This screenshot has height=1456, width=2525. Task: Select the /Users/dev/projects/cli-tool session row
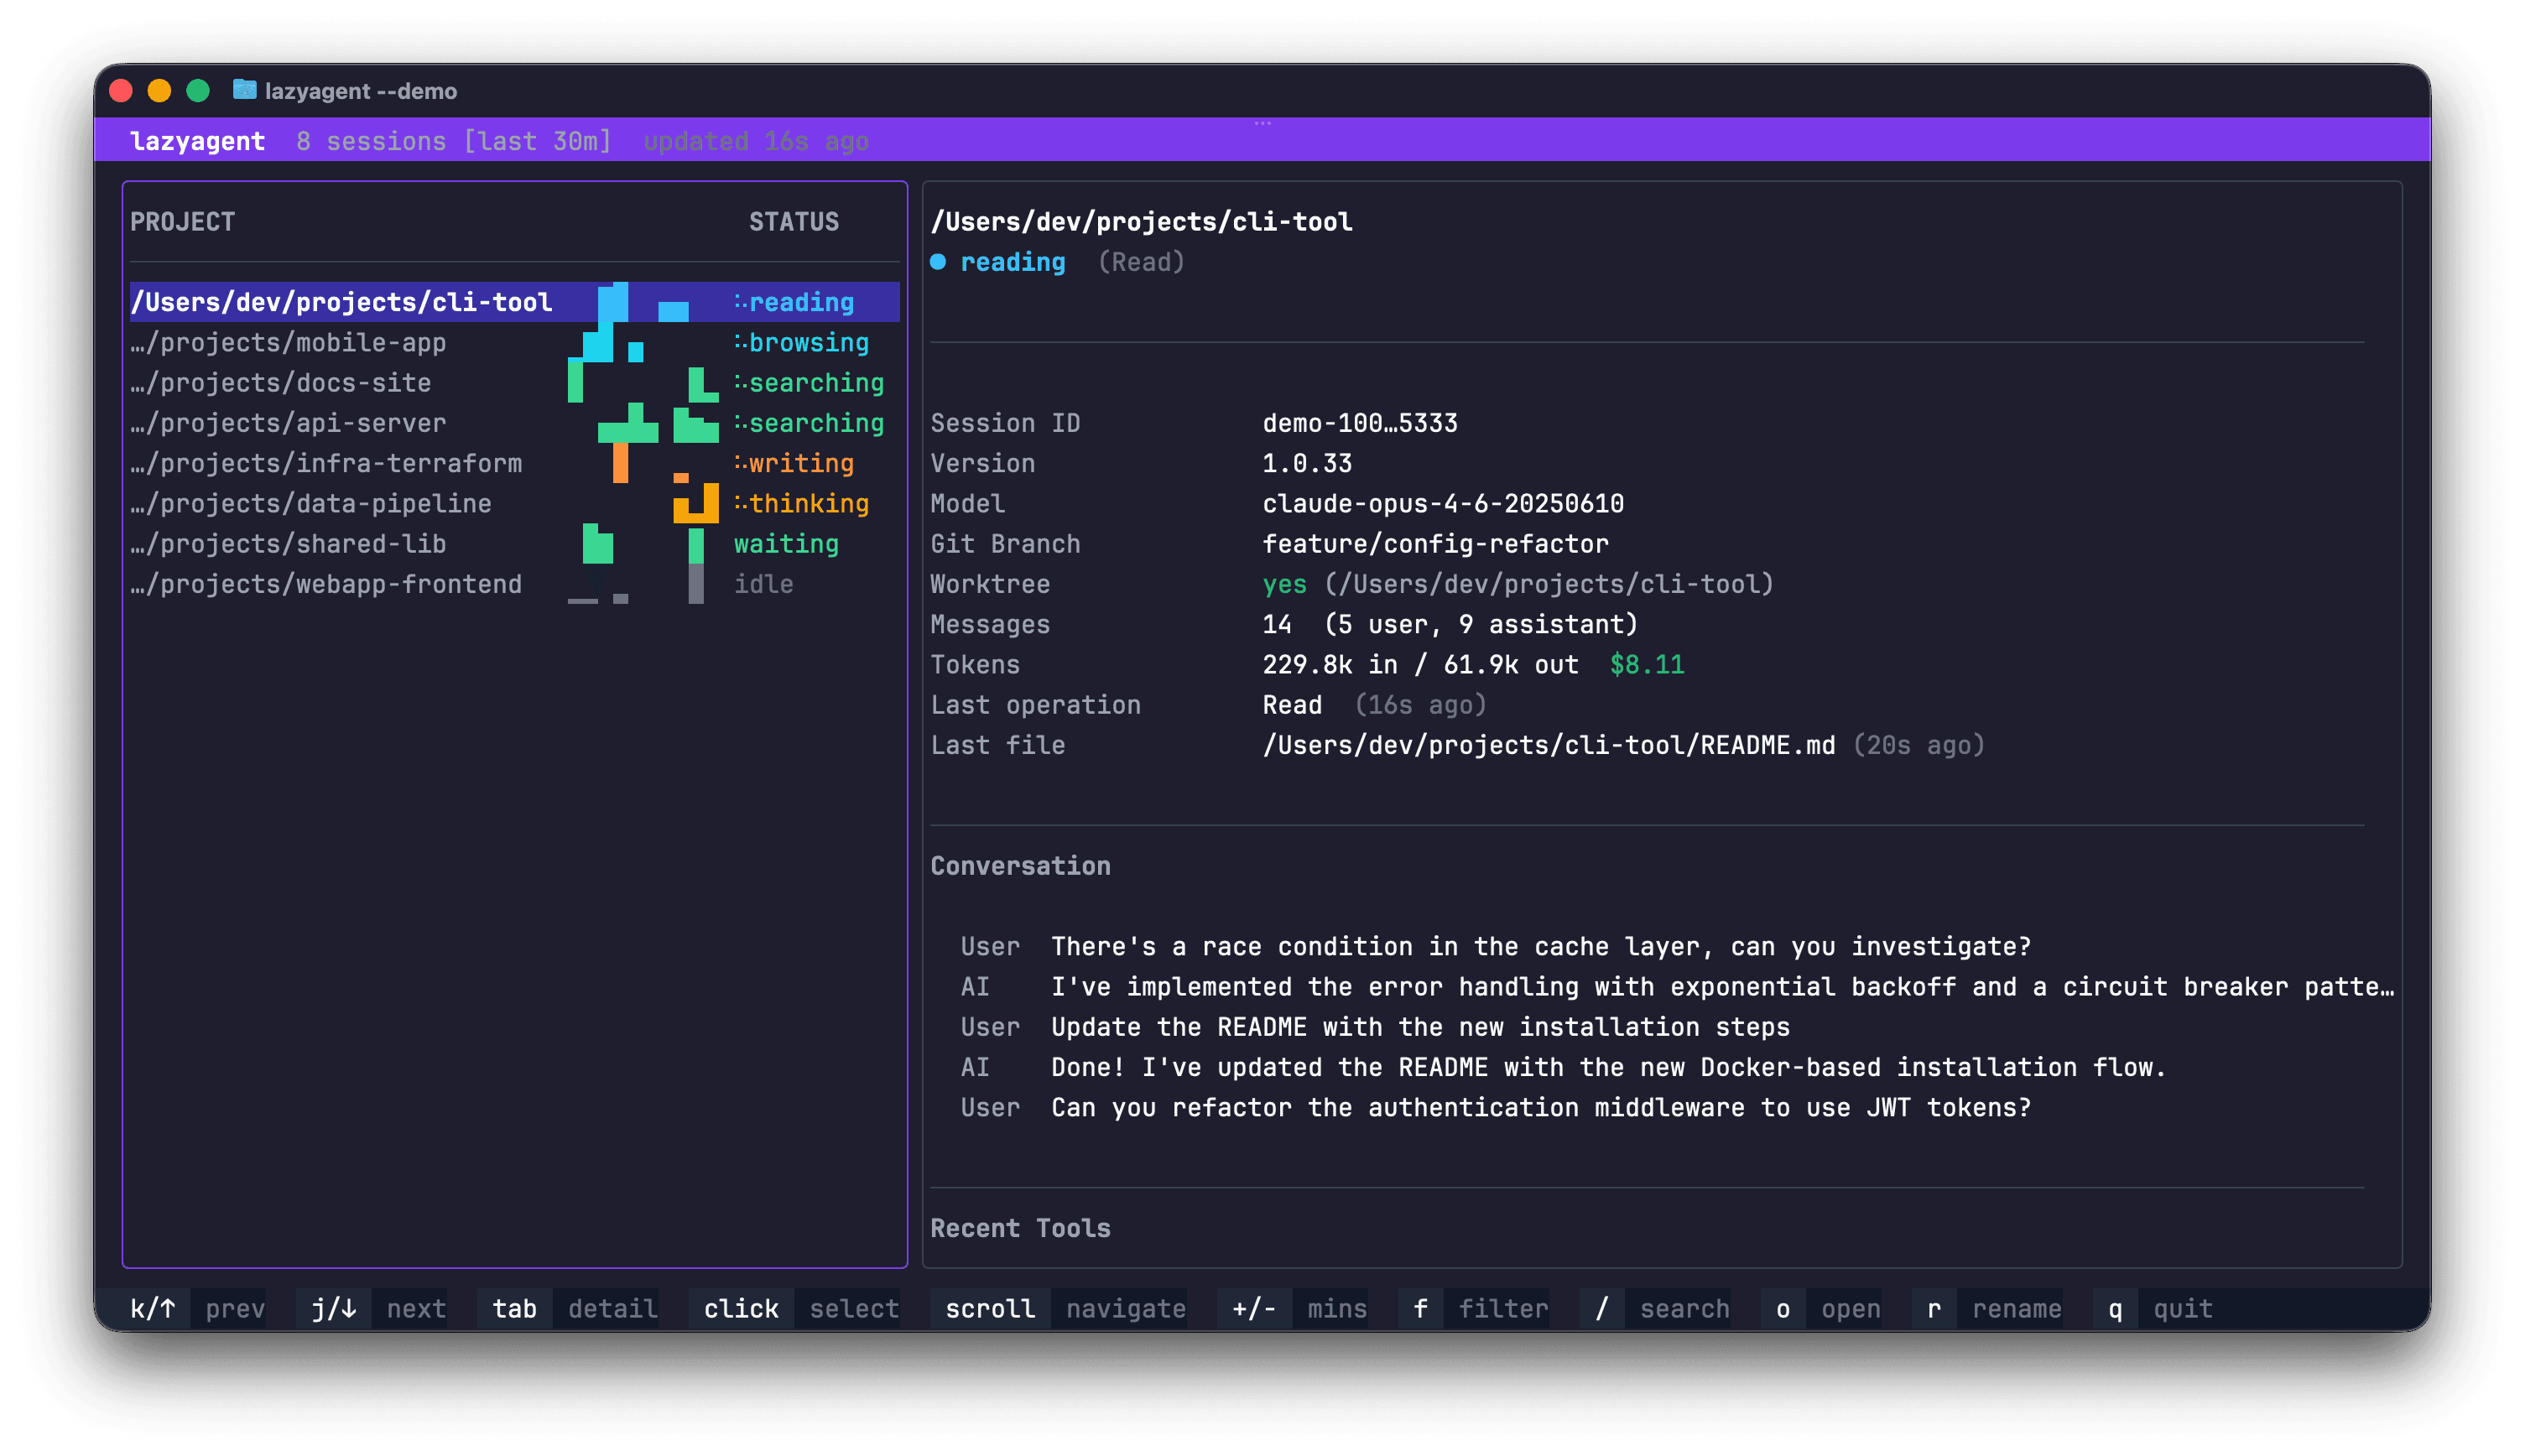[x=514, y=302]
